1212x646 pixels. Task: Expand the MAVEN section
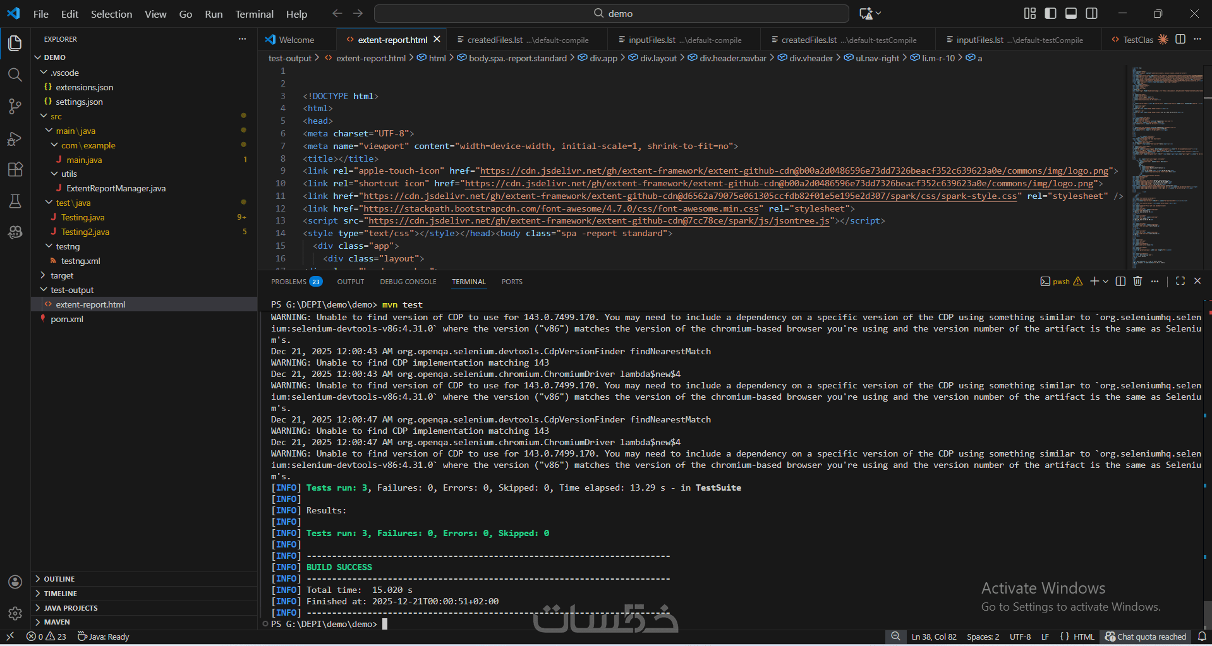click(x=144, y=622)
